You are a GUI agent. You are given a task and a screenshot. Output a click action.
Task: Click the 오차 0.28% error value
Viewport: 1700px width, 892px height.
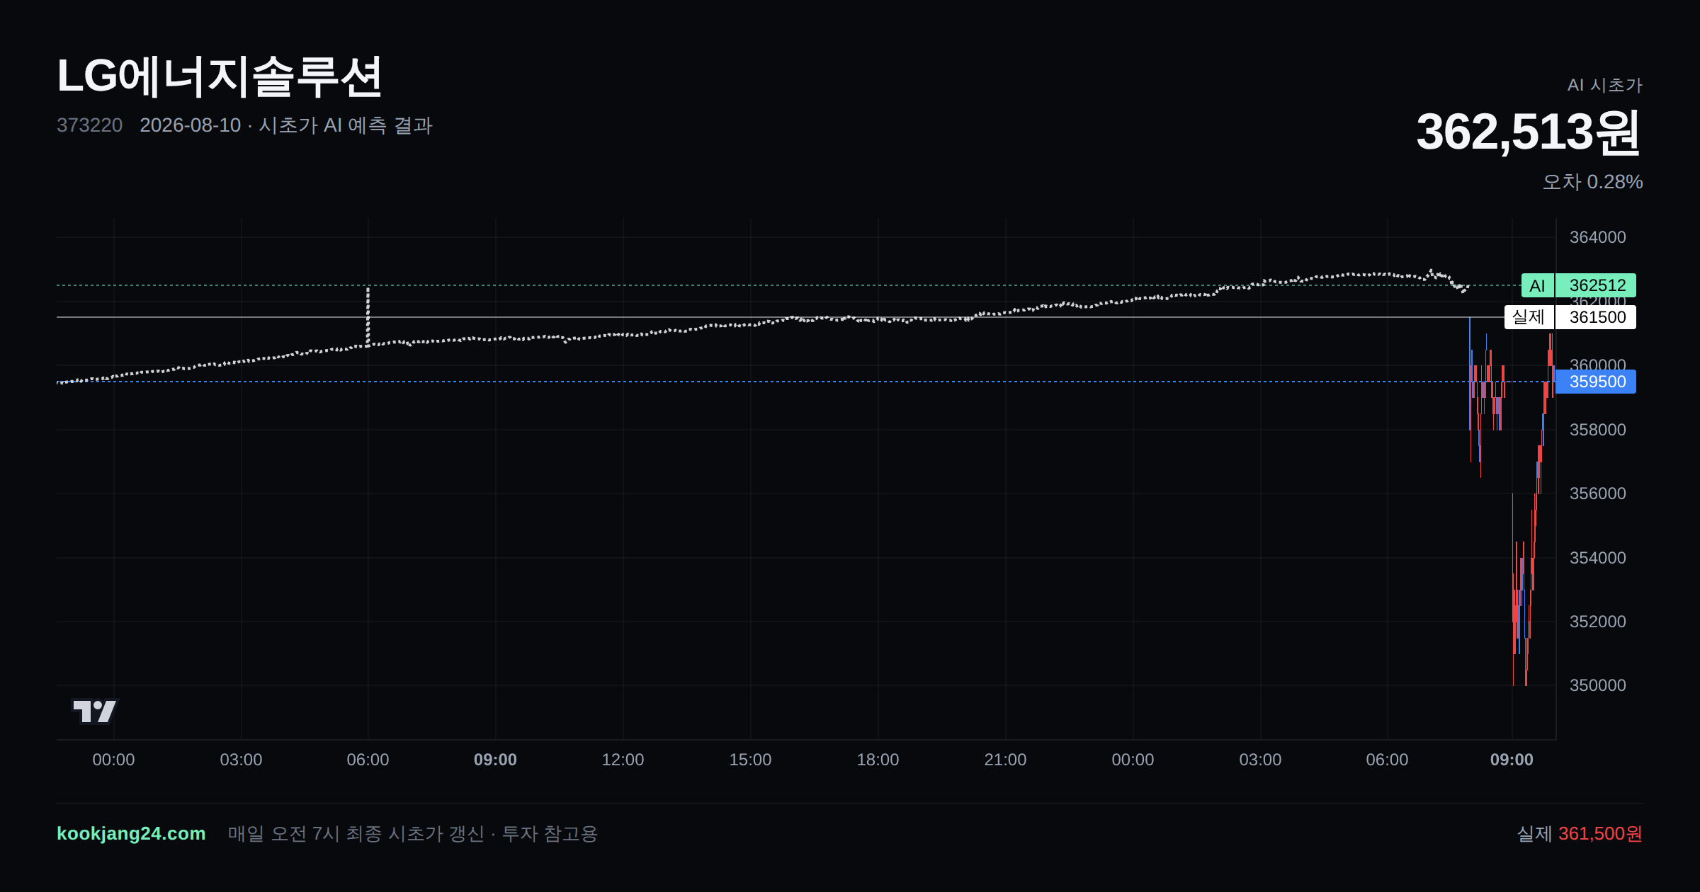1592,182
